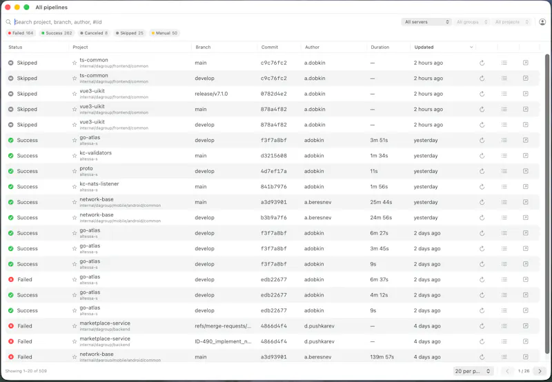Click the search magnifier icon
This screenshot has width=552, height=382.
point(8,22)
